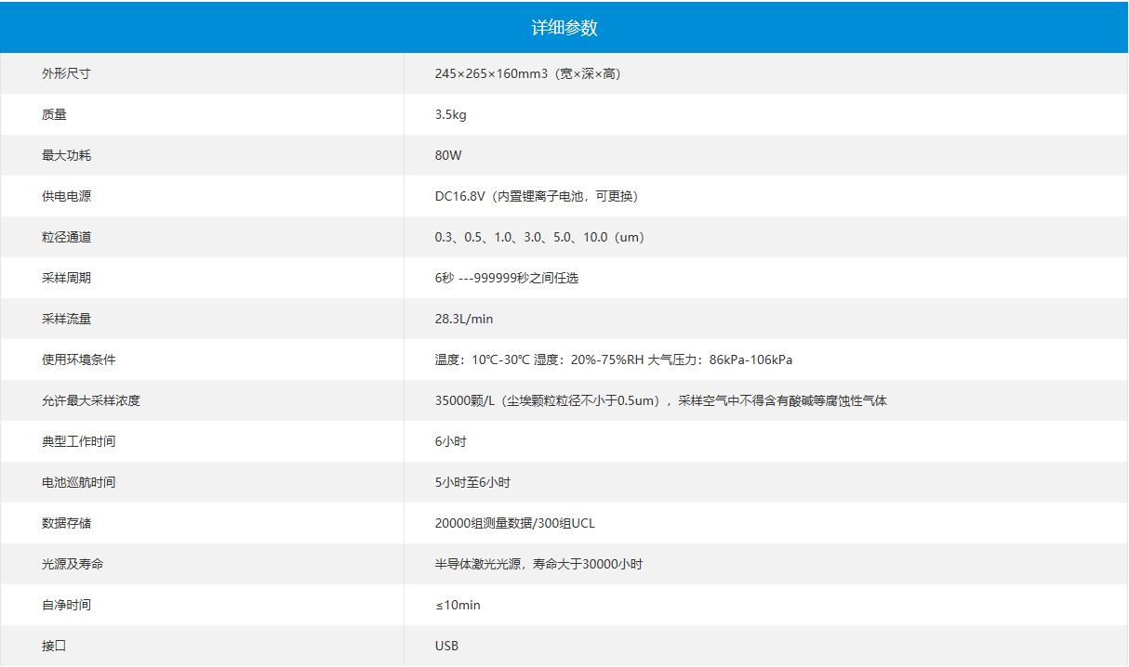Select the 光源及寿命 label

[73, 564]
